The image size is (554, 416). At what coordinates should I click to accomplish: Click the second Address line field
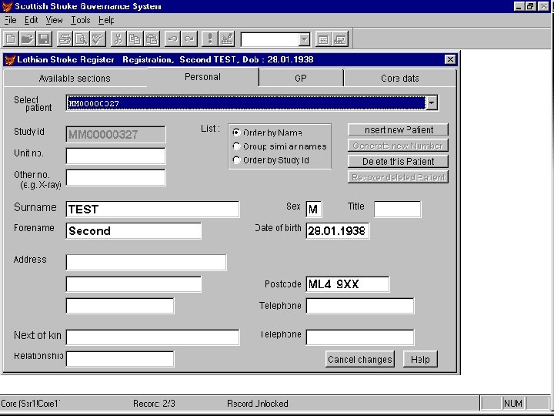[134, 284]
